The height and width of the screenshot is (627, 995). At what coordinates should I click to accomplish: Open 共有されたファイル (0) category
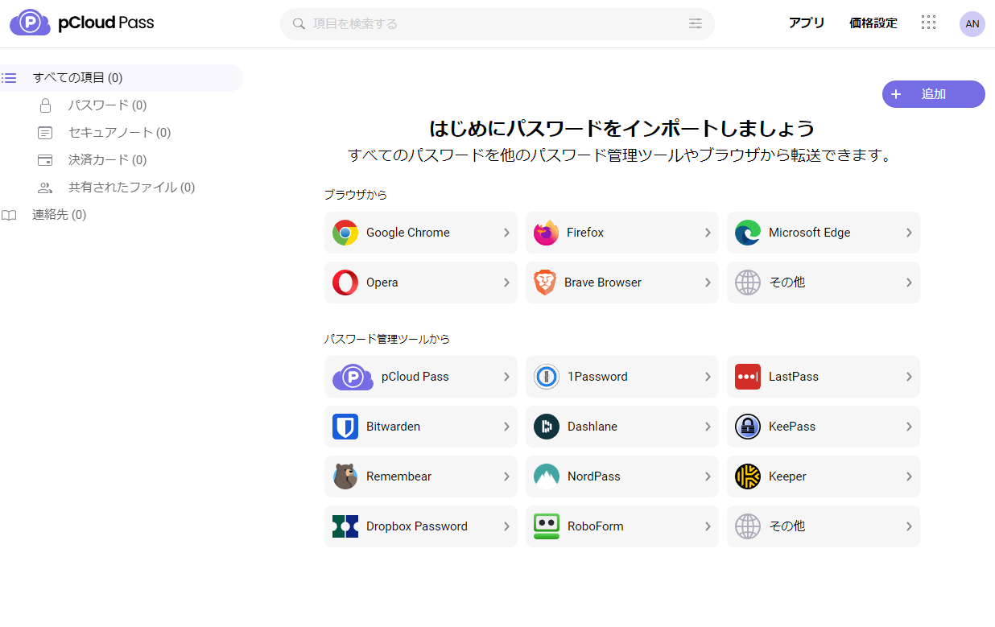131,188
